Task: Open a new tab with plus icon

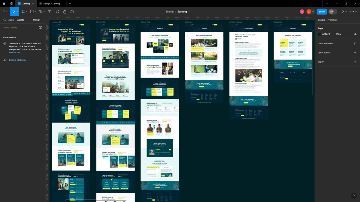Action: (x=70, y=4)
